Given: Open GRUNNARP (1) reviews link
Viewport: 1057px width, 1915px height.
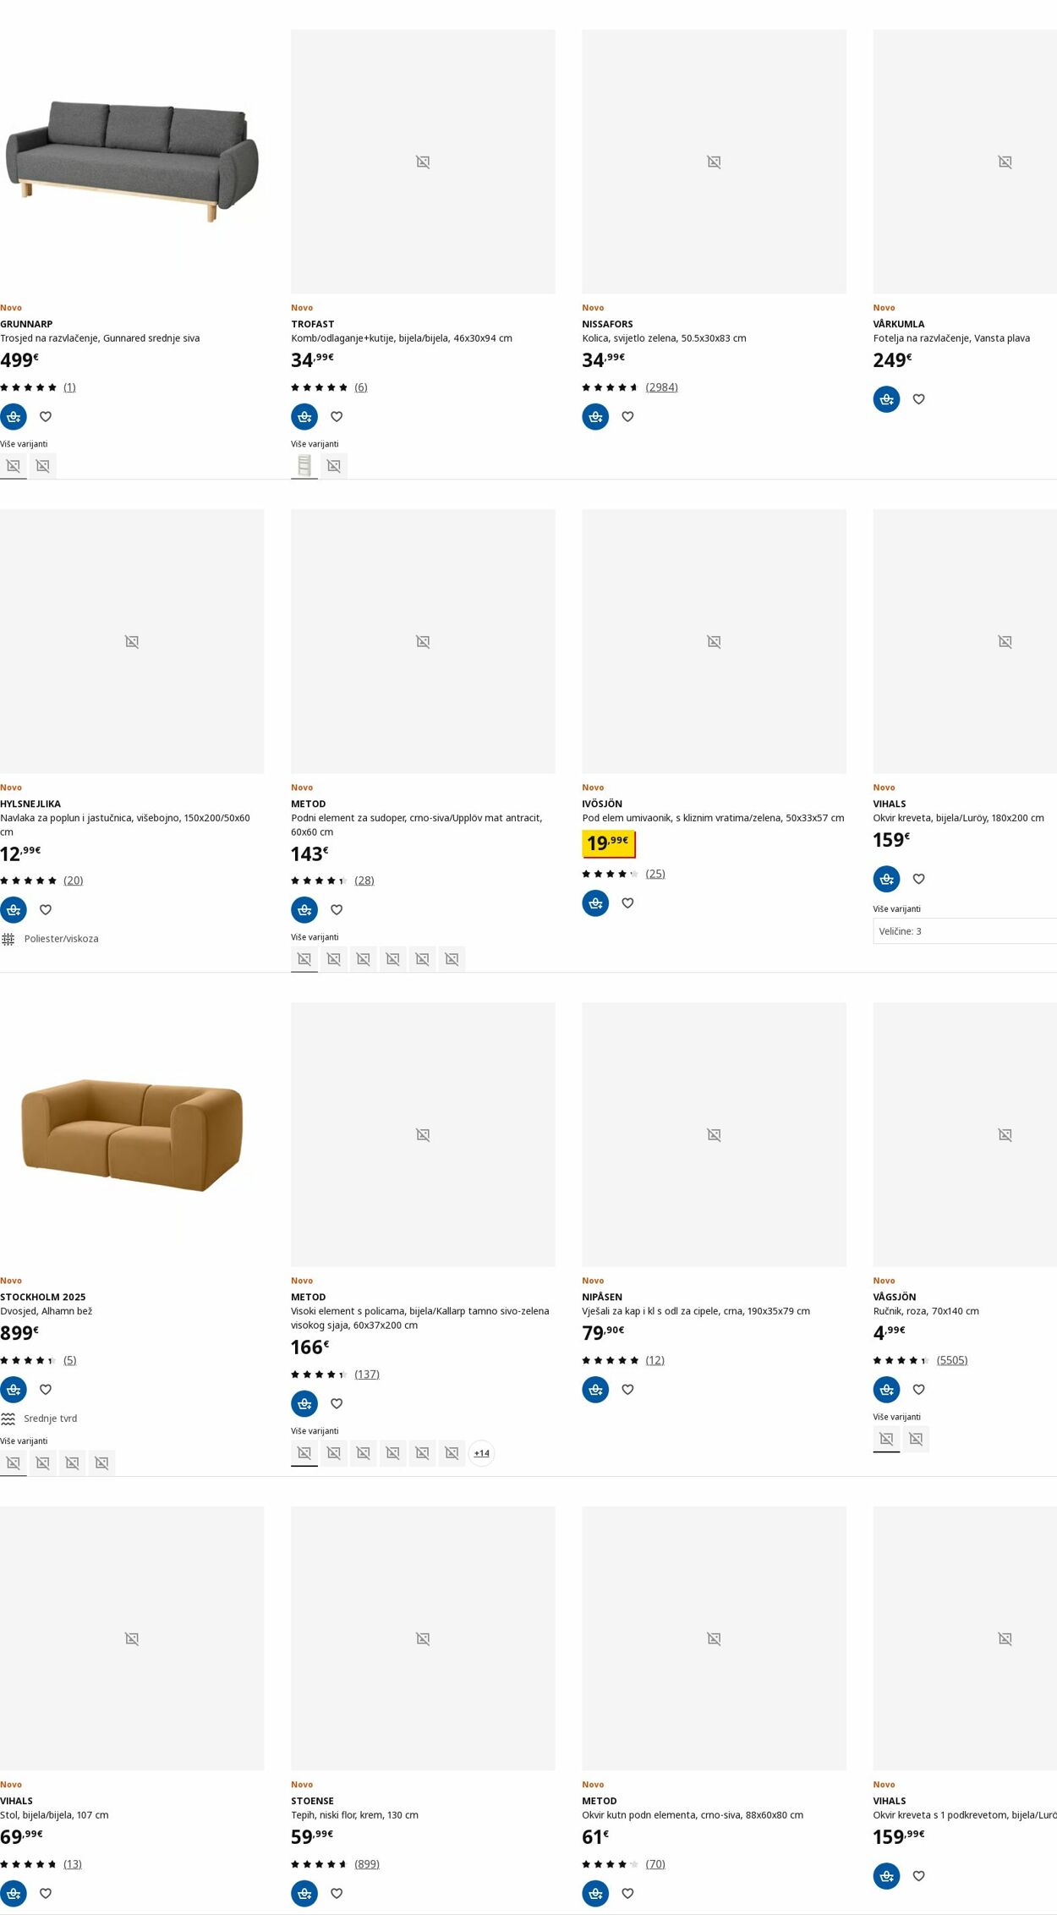Looking at the screenshot, I should point(69,387).
